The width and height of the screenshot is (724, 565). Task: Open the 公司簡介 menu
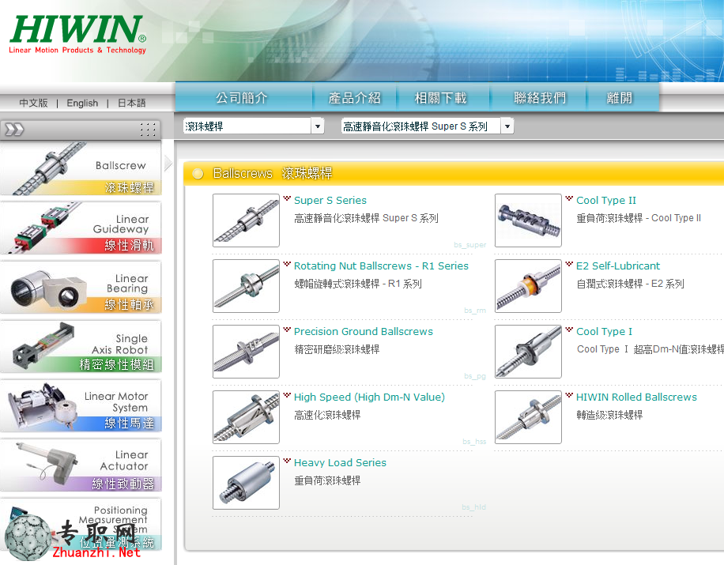click(x=242, y=97)
